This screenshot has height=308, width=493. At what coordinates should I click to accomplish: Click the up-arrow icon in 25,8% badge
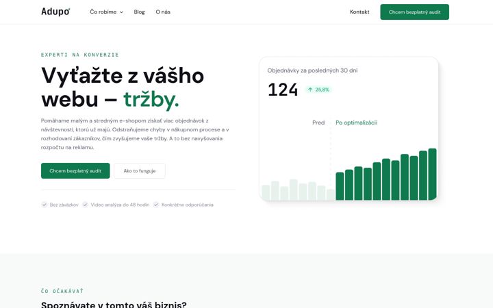pyautogui.click(x=310, y=90)
